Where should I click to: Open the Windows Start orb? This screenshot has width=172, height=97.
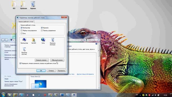pyautogui.click(x=3, y=95)
